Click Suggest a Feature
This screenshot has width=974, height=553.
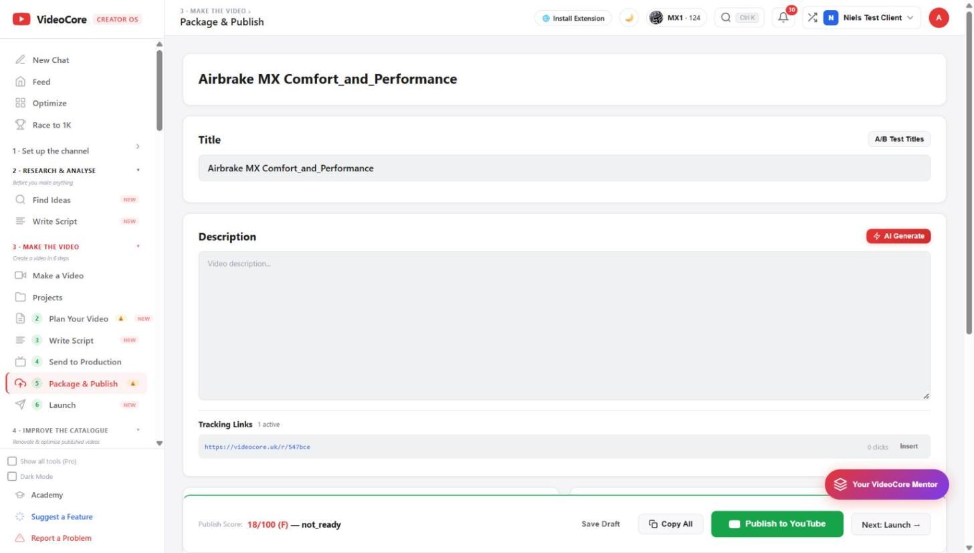(62, 517)
